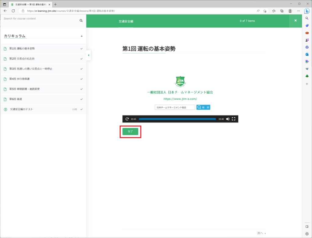Image resolution: width=312 pixels, height=238 pixels.
Task: Open browser Settings and more menu
Action: click(x=298, y=11)
